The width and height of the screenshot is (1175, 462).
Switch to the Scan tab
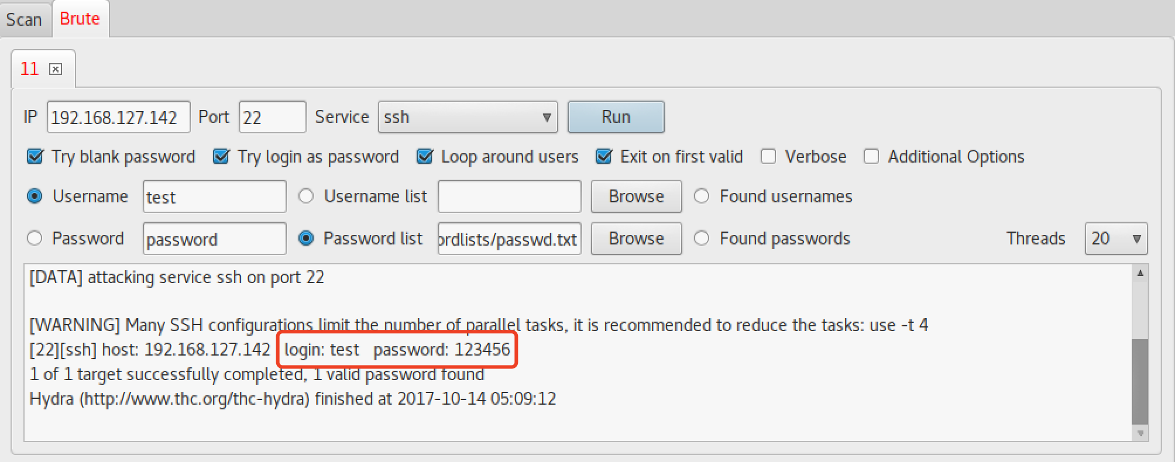pyautogui.click(x=24, y=19)
